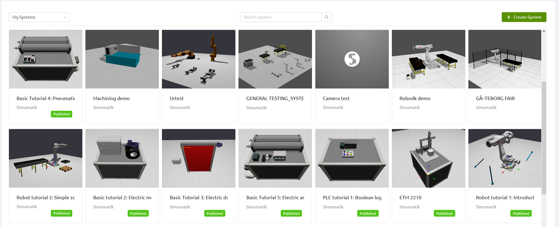559x227 pixels.
Task: Click the plus icon on Create System
Action: [508, 17]
